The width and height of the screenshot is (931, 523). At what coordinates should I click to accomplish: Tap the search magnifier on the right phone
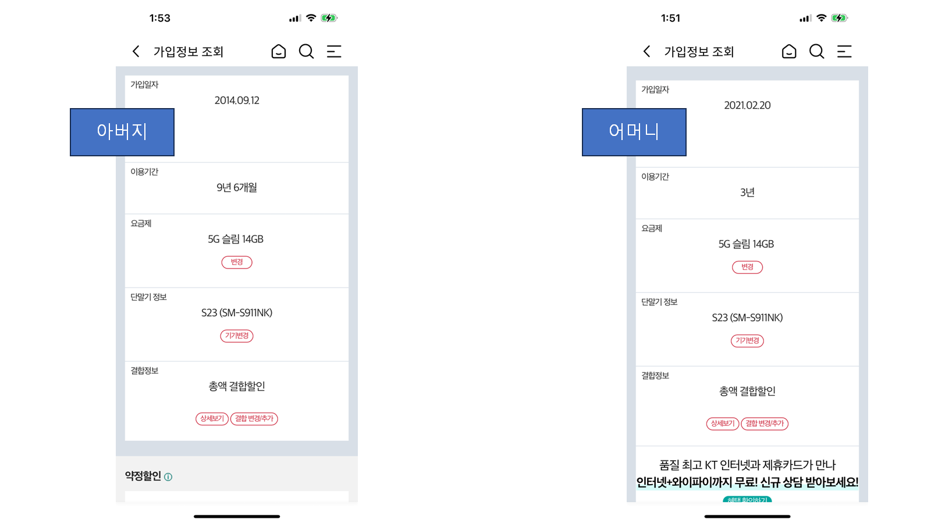pos(817,51)
